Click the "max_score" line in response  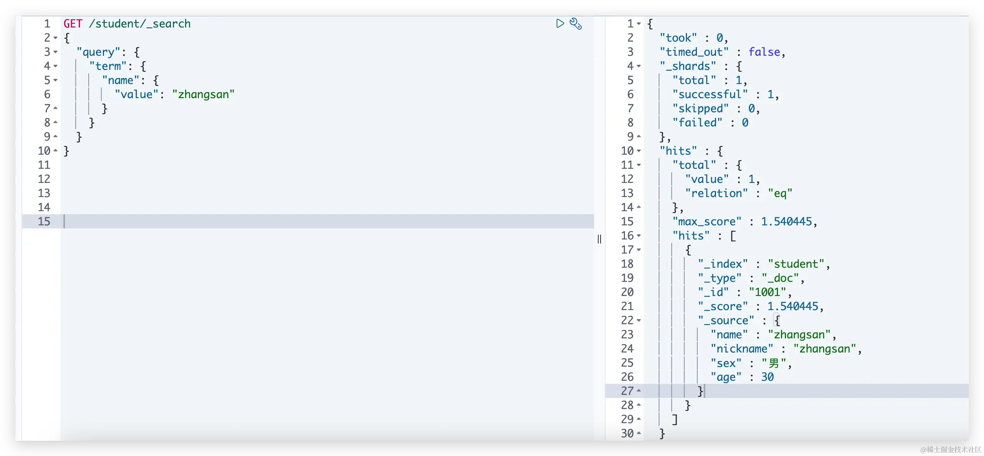[x=706, y=222]
